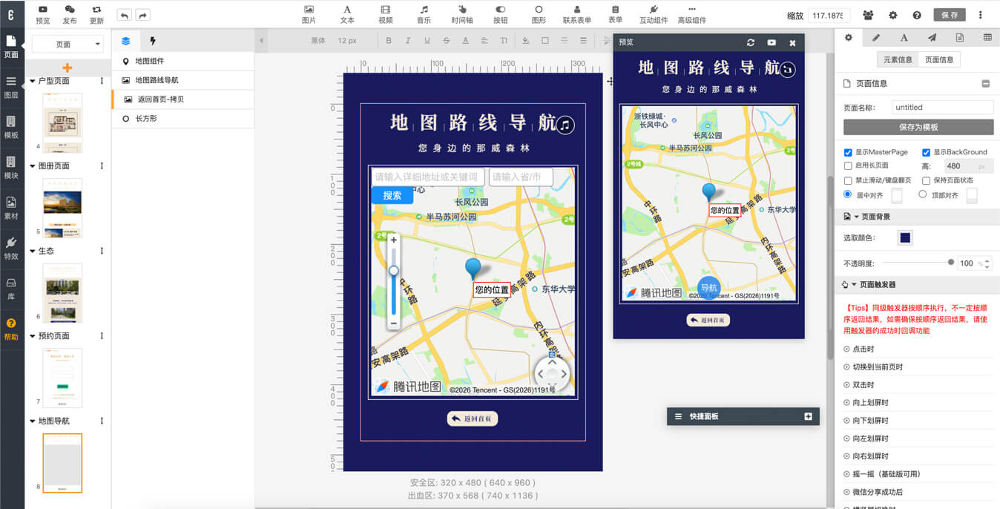Collapse the 生态 group
The image size is (1000, 509).
tap(32, 251)
